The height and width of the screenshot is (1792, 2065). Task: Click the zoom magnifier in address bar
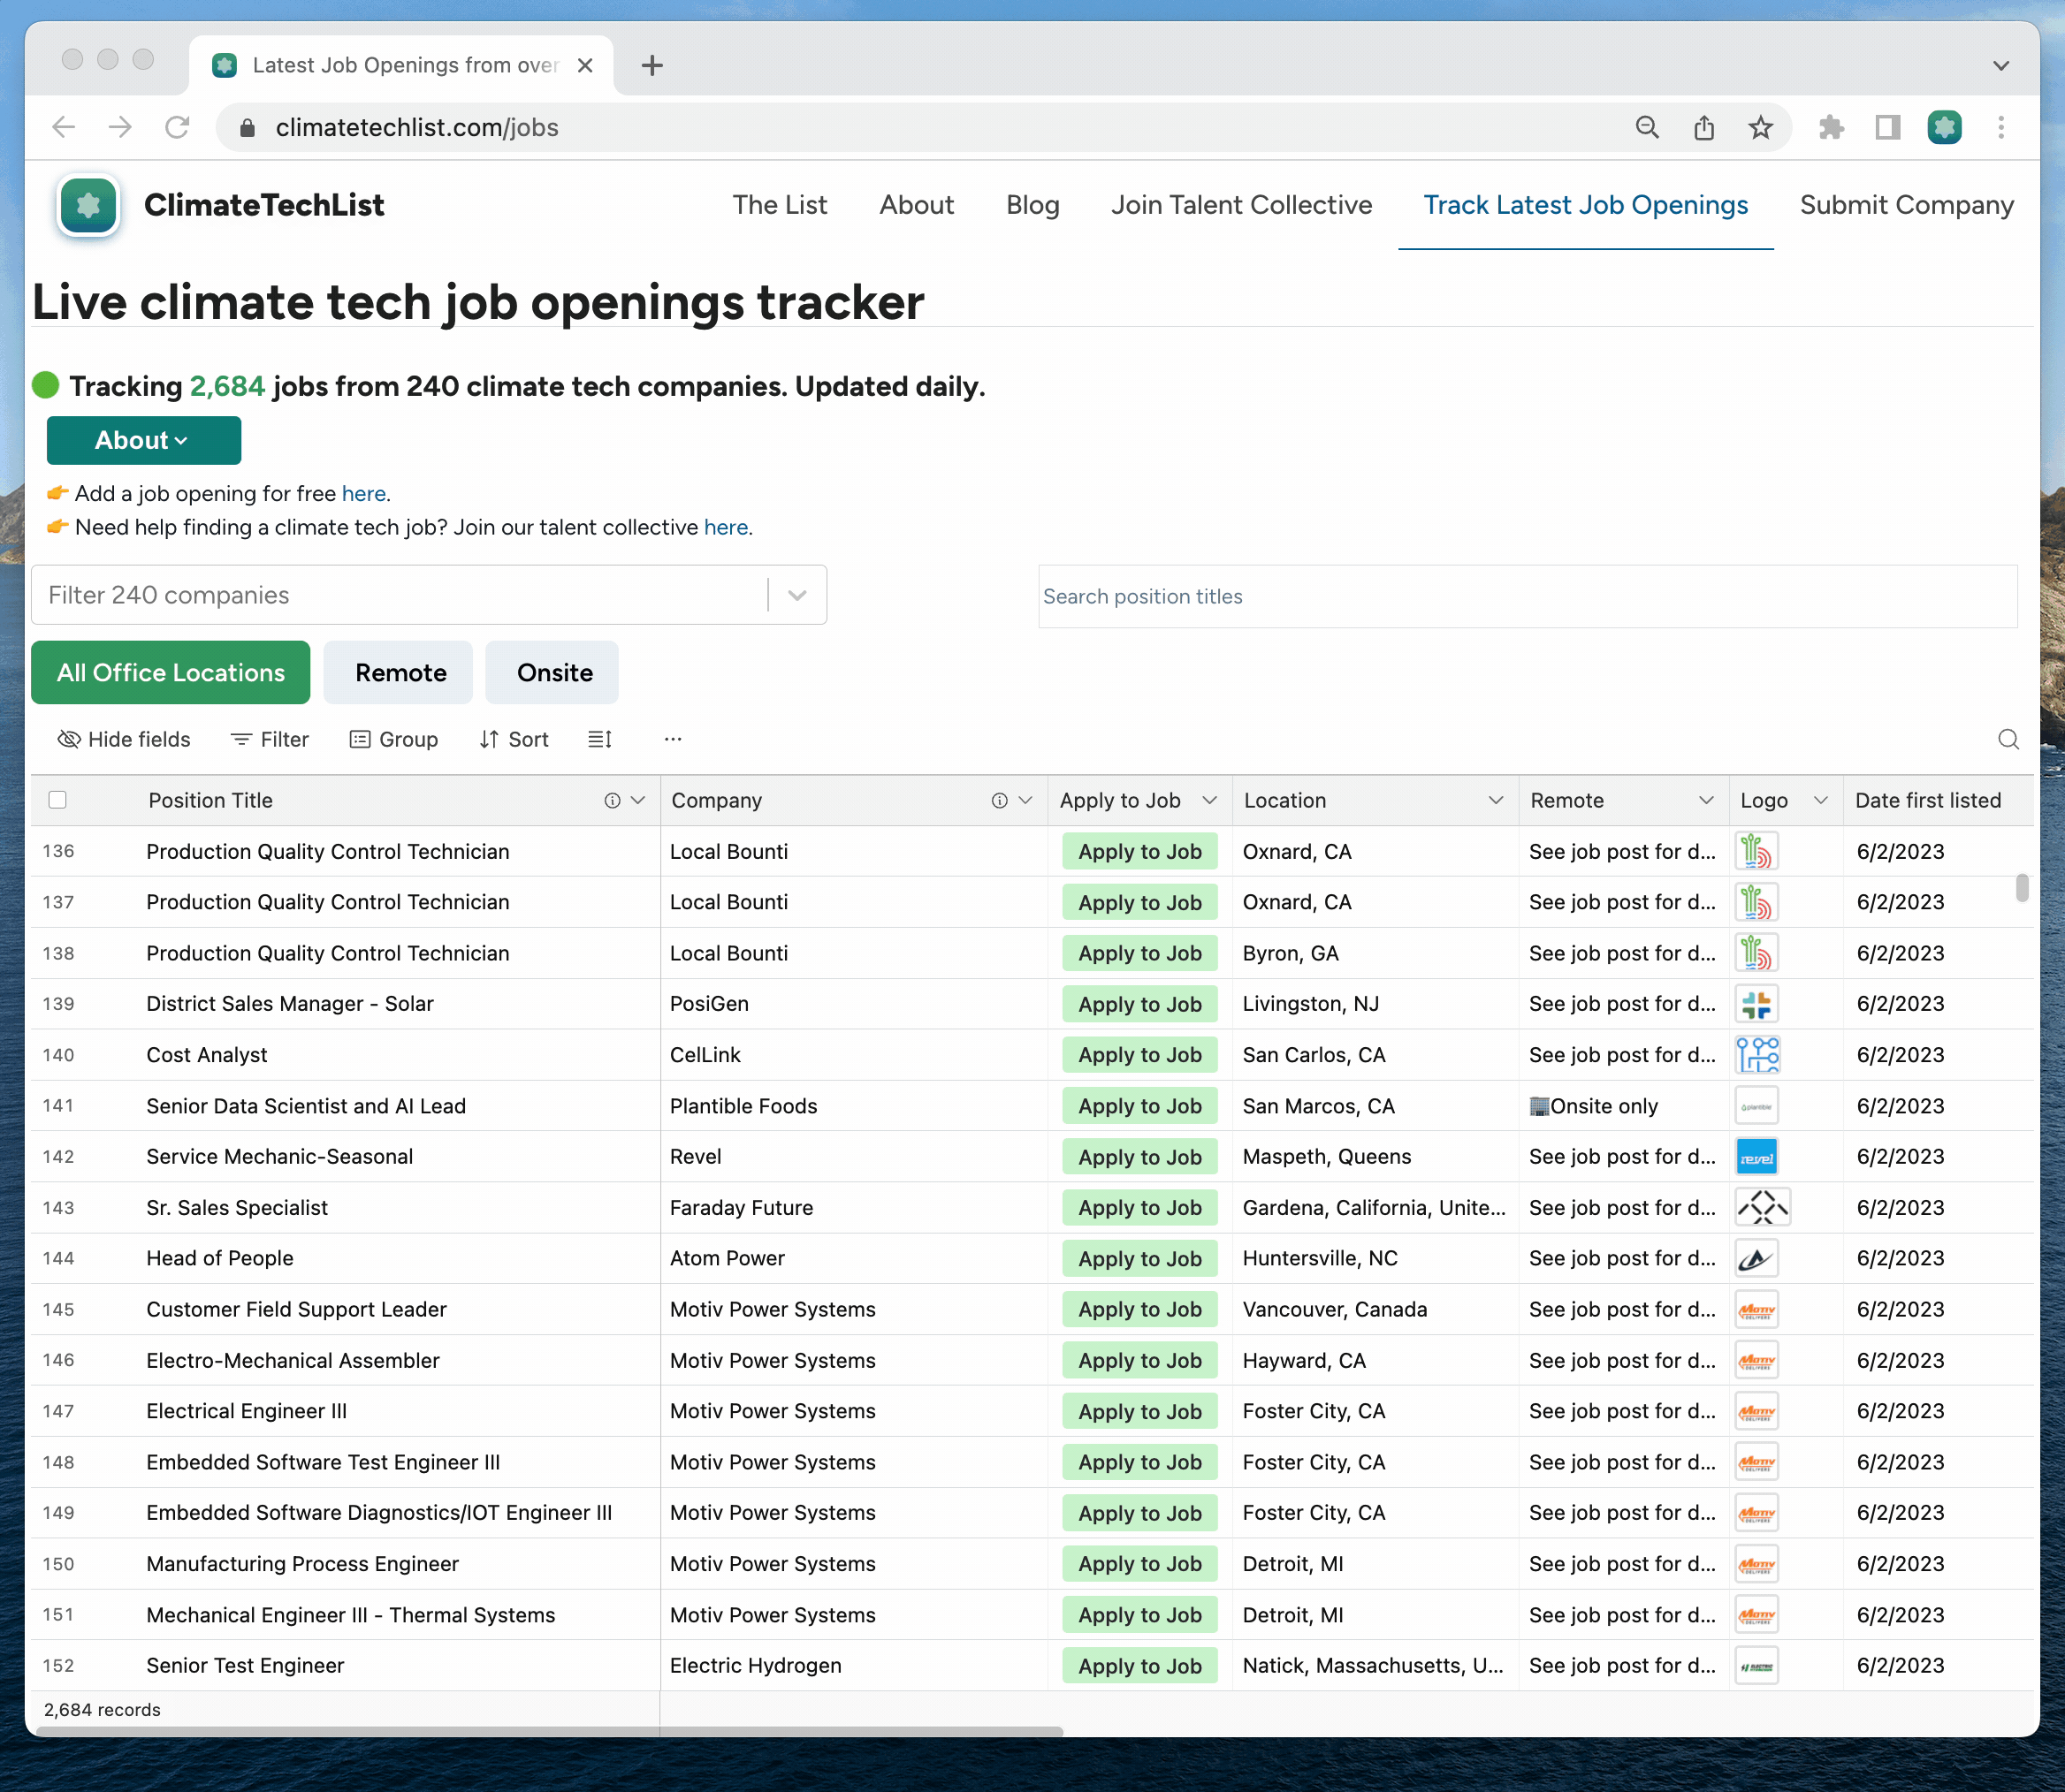[x=1647, y=127]
